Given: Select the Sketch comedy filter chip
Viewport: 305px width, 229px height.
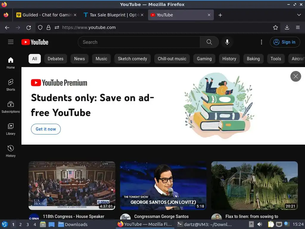Looking at the screenshot, I should [x=133, y=59].
